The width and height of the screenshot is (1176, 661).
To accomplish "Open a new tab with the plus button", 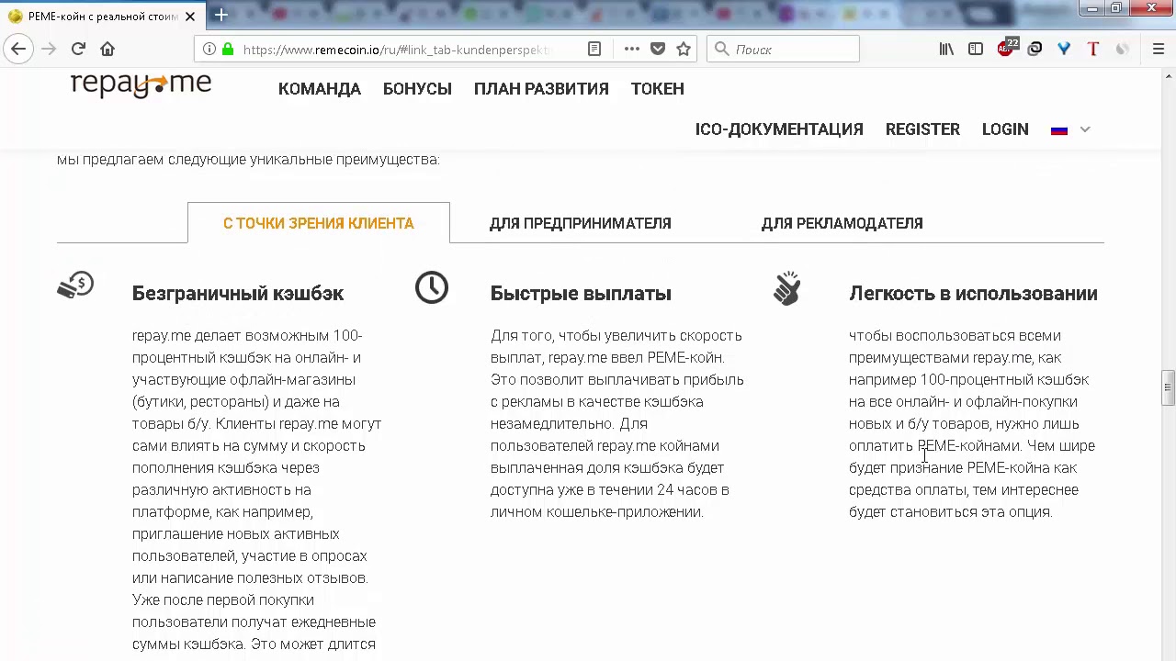I will point(221,15).
